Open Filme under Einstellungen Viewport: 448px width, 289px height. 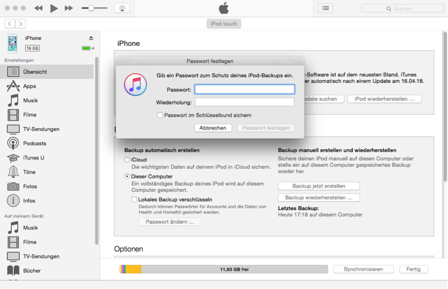tap(47, 115)
